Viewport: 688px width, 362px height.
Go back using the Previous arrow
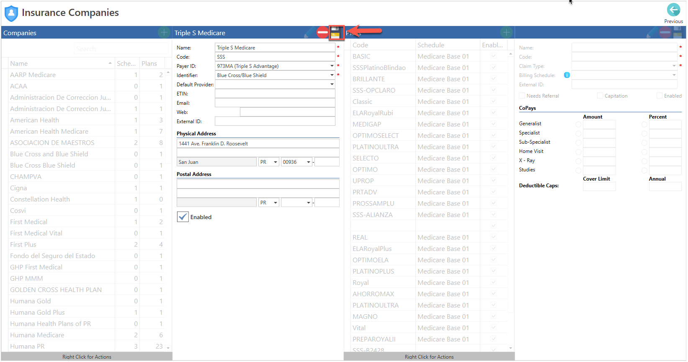674,9
